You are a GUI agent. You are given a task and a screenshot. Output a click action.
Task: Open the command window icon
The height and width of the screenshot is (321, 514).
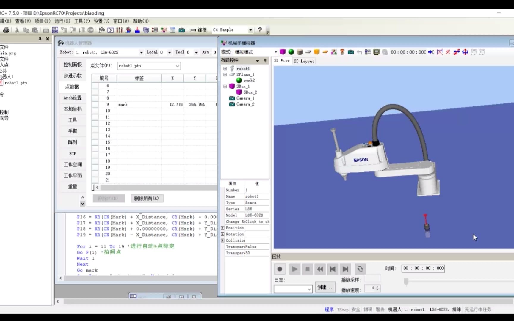click(x=110, y=30)
